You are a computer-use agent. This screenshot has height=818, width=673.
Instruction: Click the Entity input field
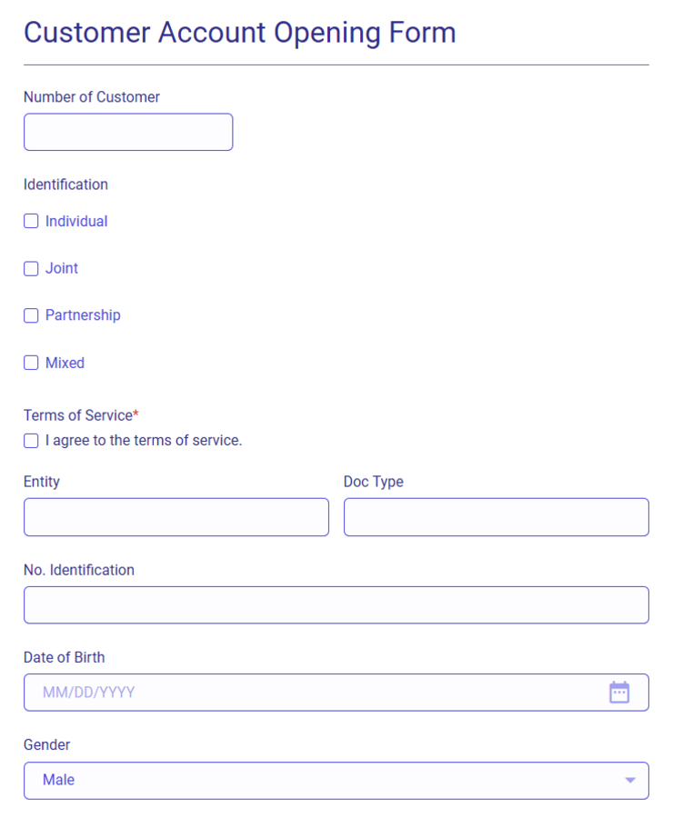[x=176, y=516]
